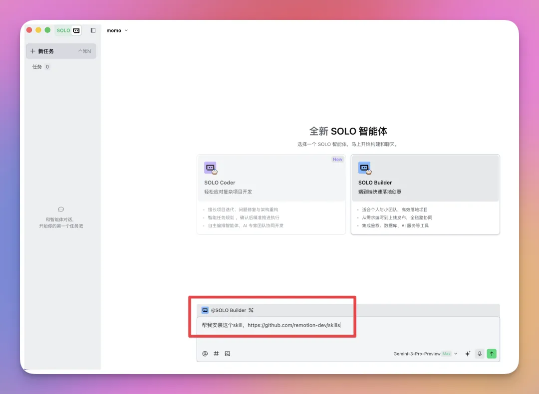The image size is (539, 394).
Task: Click the Max badge beside the model name
Action: pos(447,354)
